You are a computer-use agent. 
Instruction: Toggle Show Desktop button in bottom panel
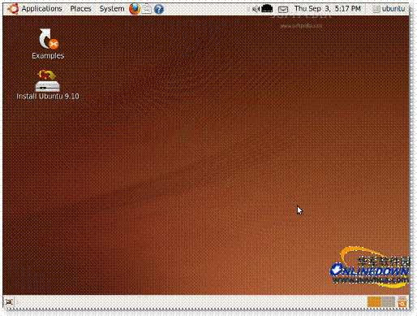point(9,301)
